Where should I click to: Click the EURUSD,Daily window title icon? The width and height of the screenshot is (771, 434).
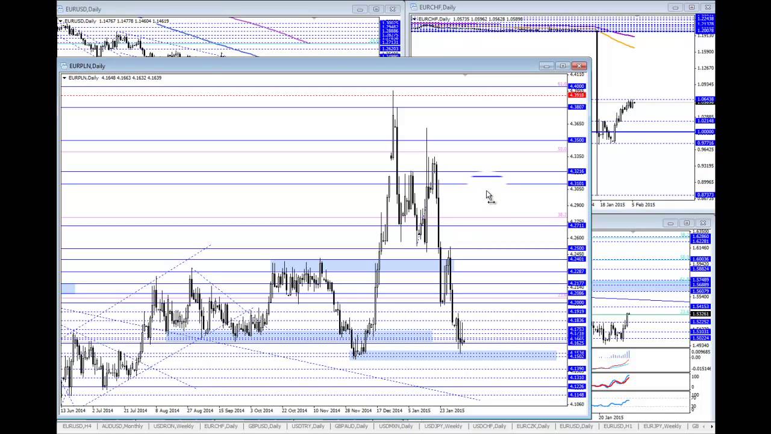pos(61,9)
